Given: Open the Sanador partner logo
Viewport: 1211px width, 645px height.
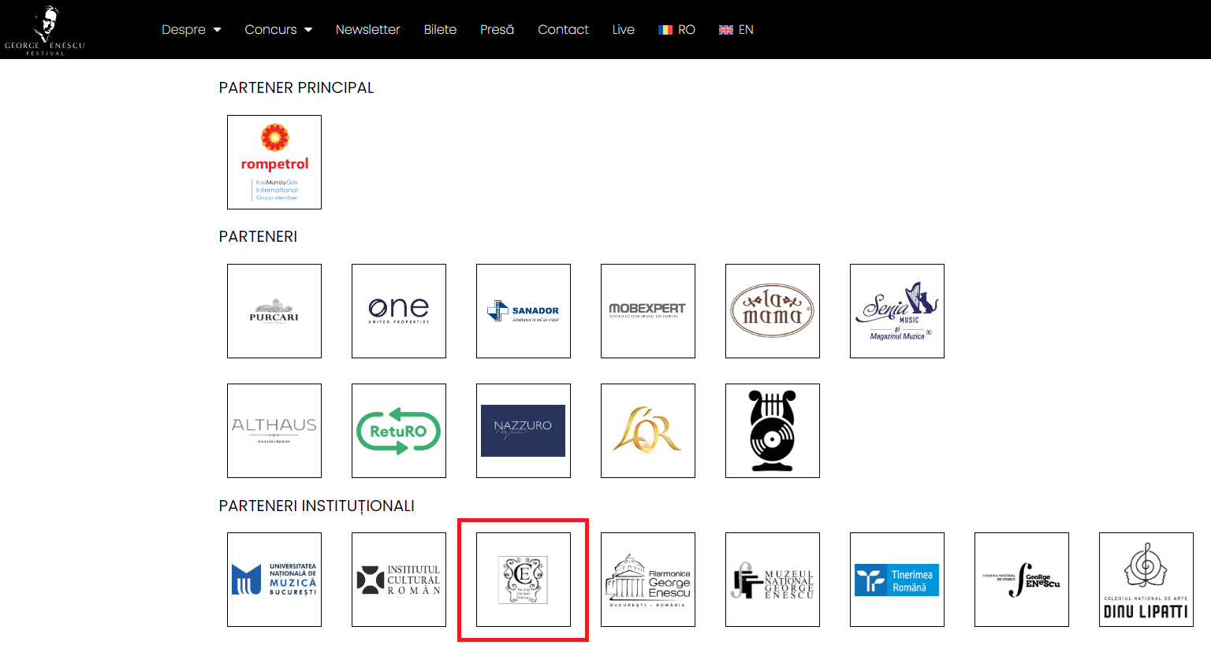Looking at the screenshot, I should click(x=524, y=311).
